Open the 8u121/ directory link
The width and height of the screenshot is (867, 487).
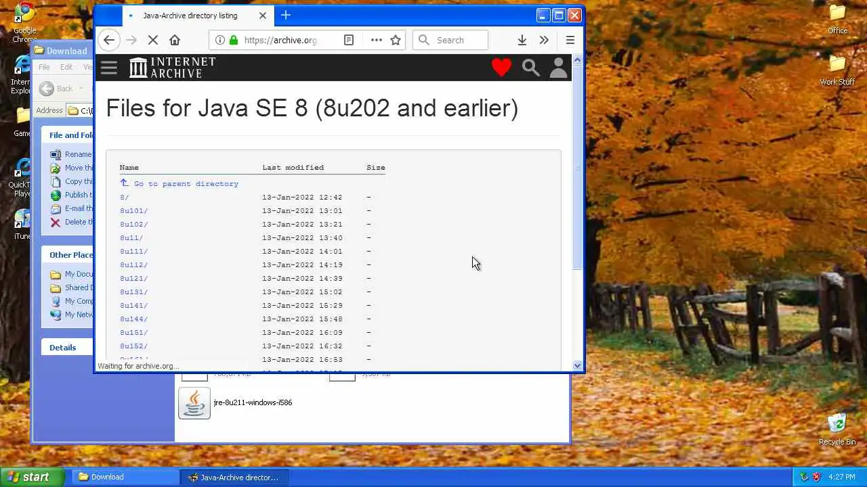tap(134, 279)
